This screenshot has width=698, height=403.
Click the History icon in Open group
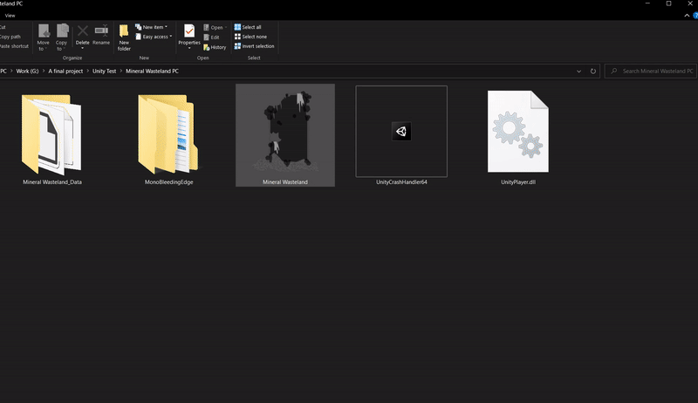(214, 47)
